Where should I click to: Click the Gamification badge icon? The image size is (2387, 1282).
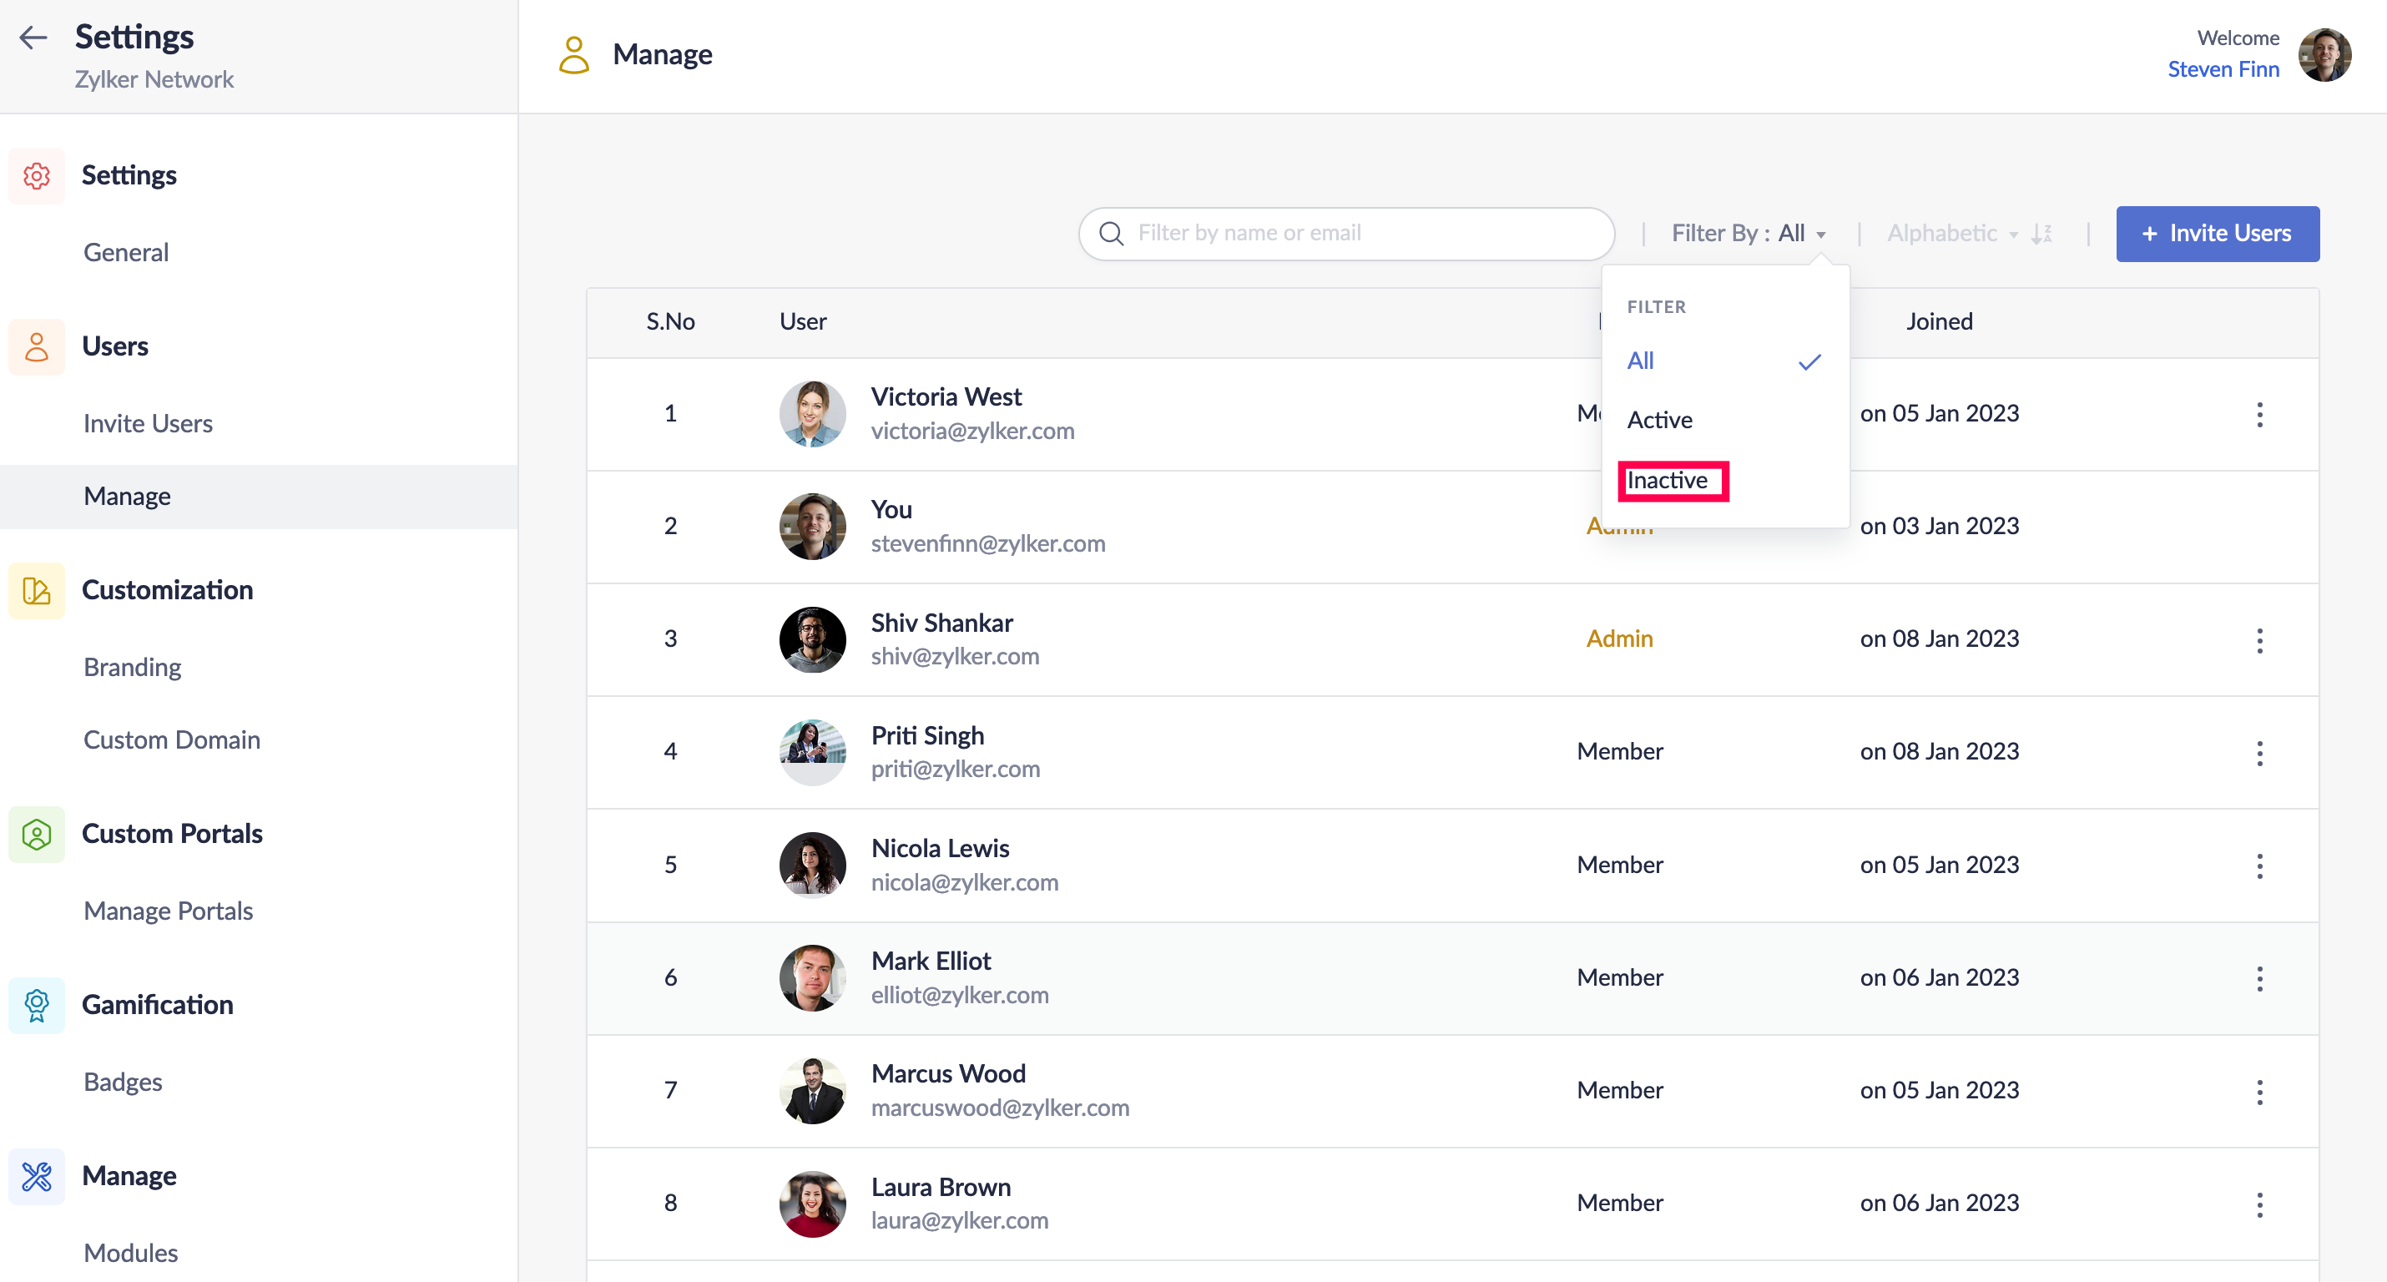[x=36, y=1005]
